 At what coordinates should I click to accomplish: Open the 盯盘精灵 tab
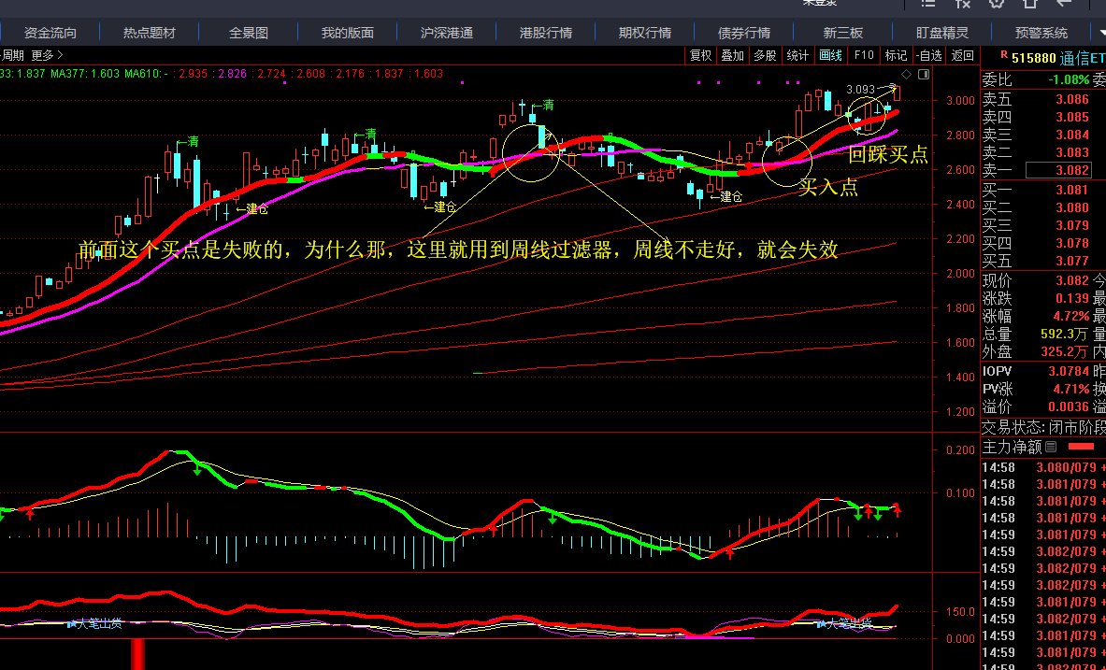coord(942,33)
